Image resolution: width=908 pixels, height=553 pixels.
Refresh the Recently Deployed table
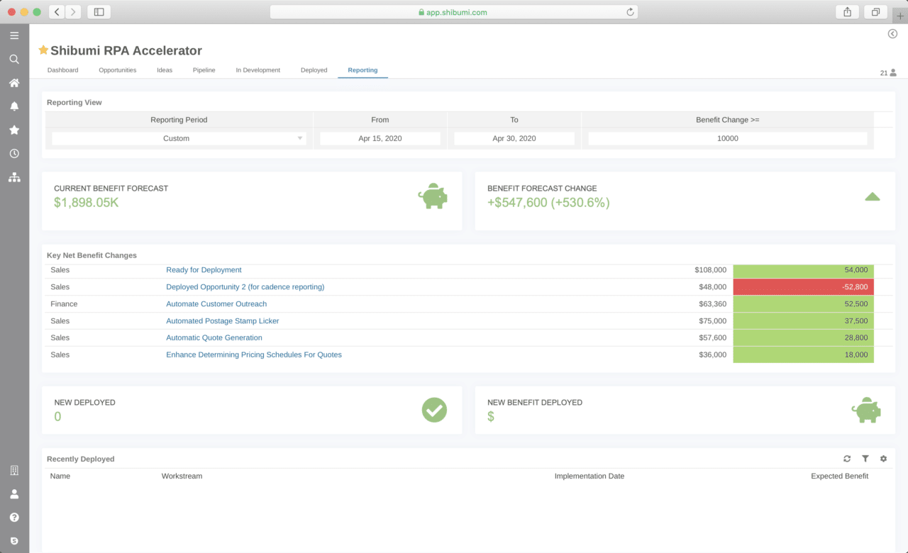(x=847, y=459)
